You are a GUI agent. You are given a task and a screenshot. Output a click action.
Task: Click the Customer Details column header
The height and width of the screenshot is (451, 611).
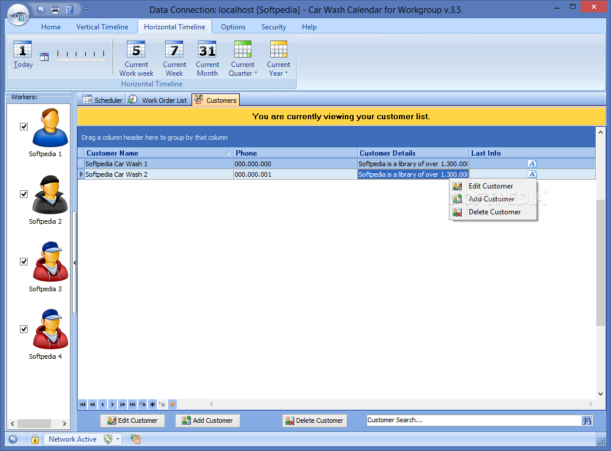coord(413,153)
